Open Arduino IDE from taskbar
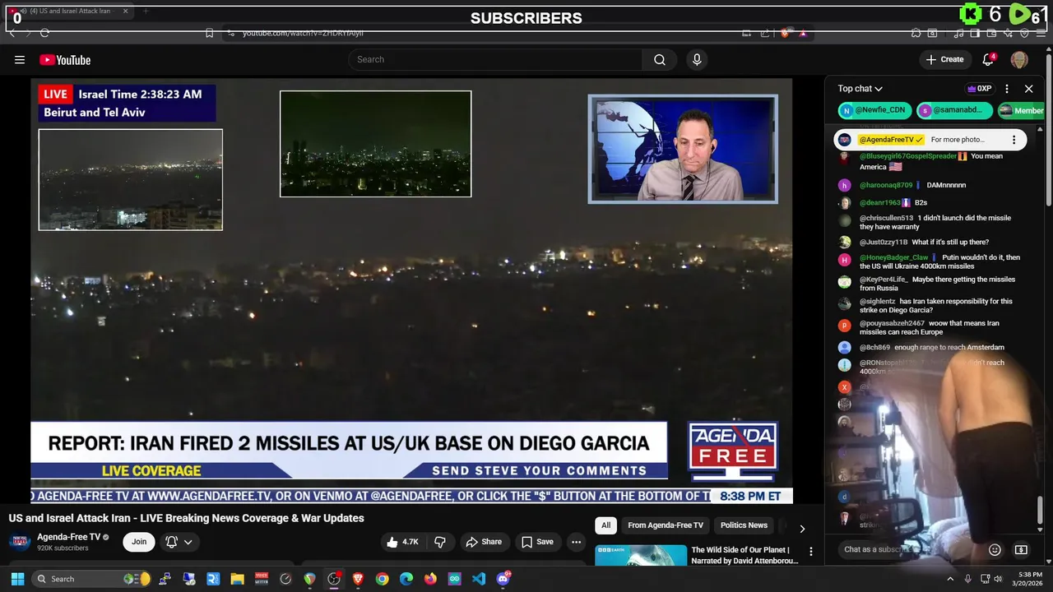1053x592 pixels. 454,579
